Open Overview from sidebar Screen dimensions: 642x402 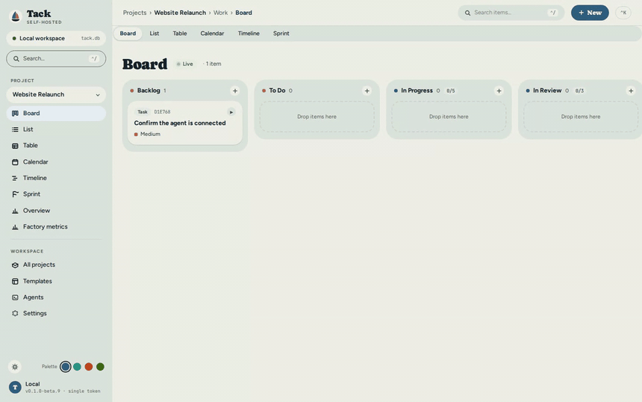click(x=56, y=211)
